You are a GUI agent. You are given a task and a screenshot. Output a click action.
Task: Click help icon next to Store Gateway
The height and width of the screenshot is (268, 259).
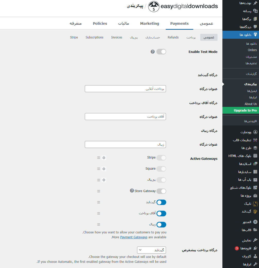tap(132, 191)
